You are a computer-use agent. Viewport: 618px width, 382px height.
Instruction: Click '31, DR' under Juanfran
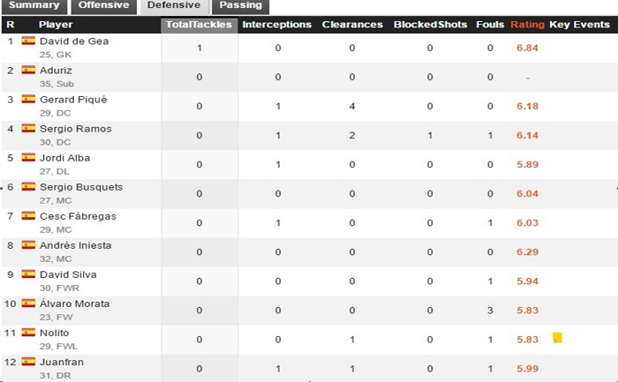pyautogui.click(x=55, y=375)
